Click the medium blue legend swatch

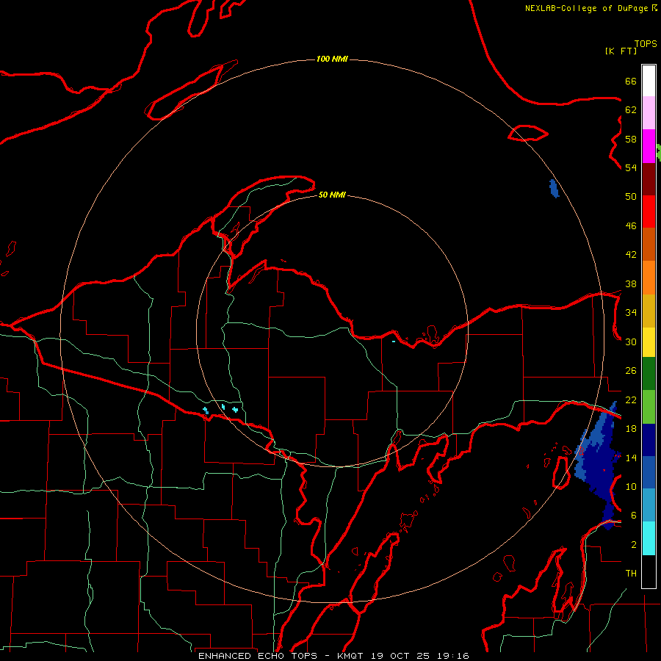(x=649, y=472)
